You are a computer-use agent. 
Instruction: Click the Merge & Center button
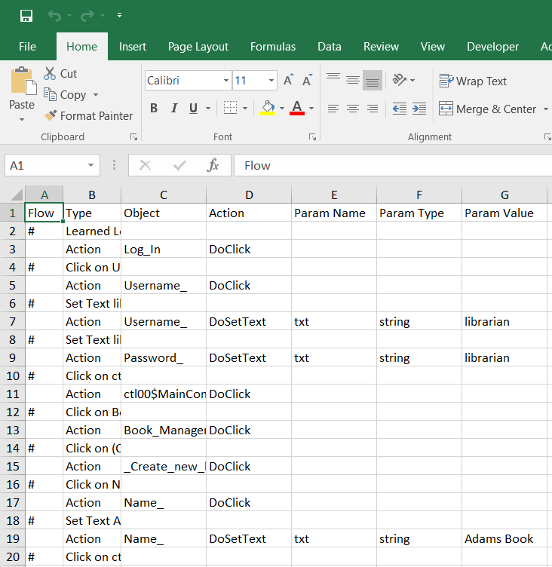coord(487,109)
